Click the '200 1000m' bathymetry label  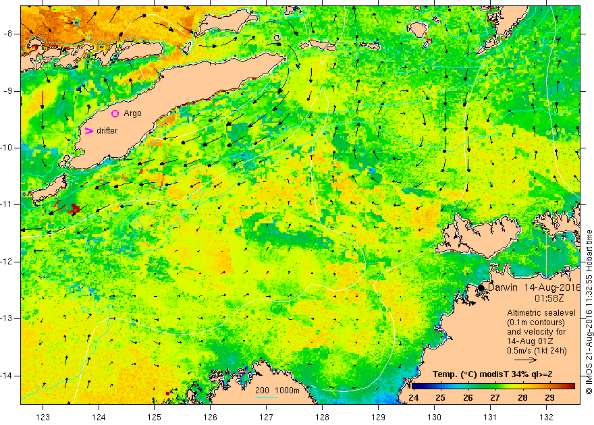click(x=277, y=391)
